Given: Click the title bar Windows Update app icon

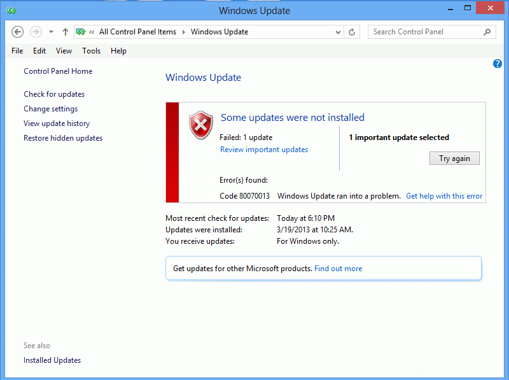Looking at the screenshot, I should point(11,11).
